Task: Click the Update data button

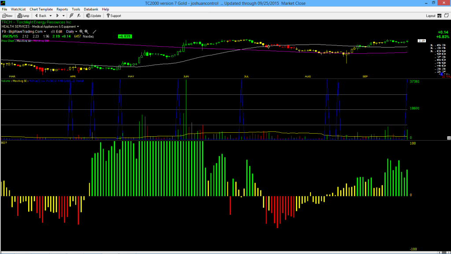Action: point(93,16)
